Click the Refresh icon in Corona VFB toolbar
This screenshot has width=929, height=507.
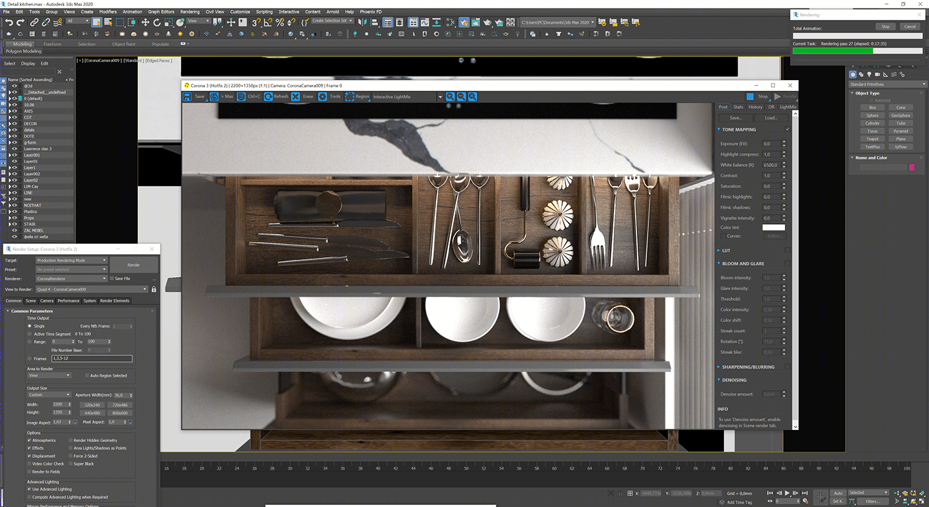click(x=268, y=96)
